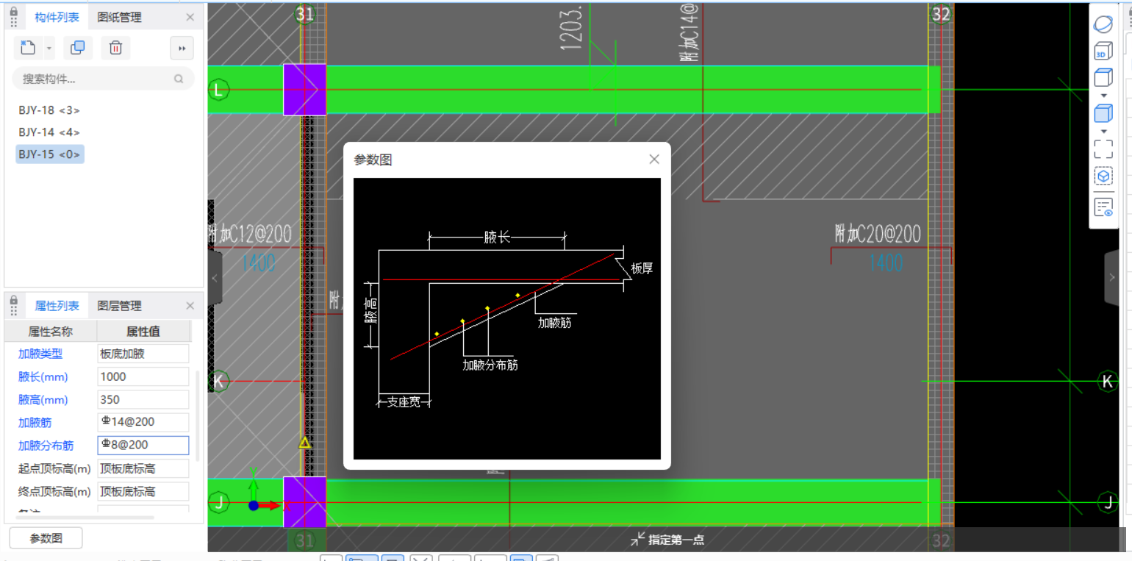Click 加腋类型 property name
Screen dimensions: 1132x561
pos(40,354)
